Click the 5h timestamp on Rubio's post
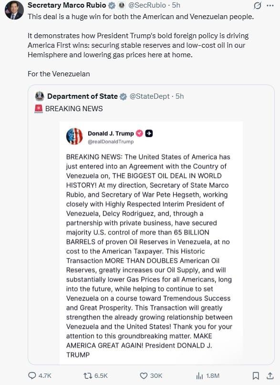The height and width of the screenshot is (385, 280). (x=176, y=5)
